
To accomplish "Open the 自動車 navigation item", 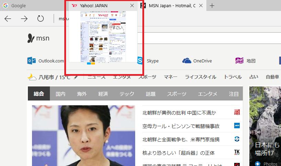I will click(272, 77).
